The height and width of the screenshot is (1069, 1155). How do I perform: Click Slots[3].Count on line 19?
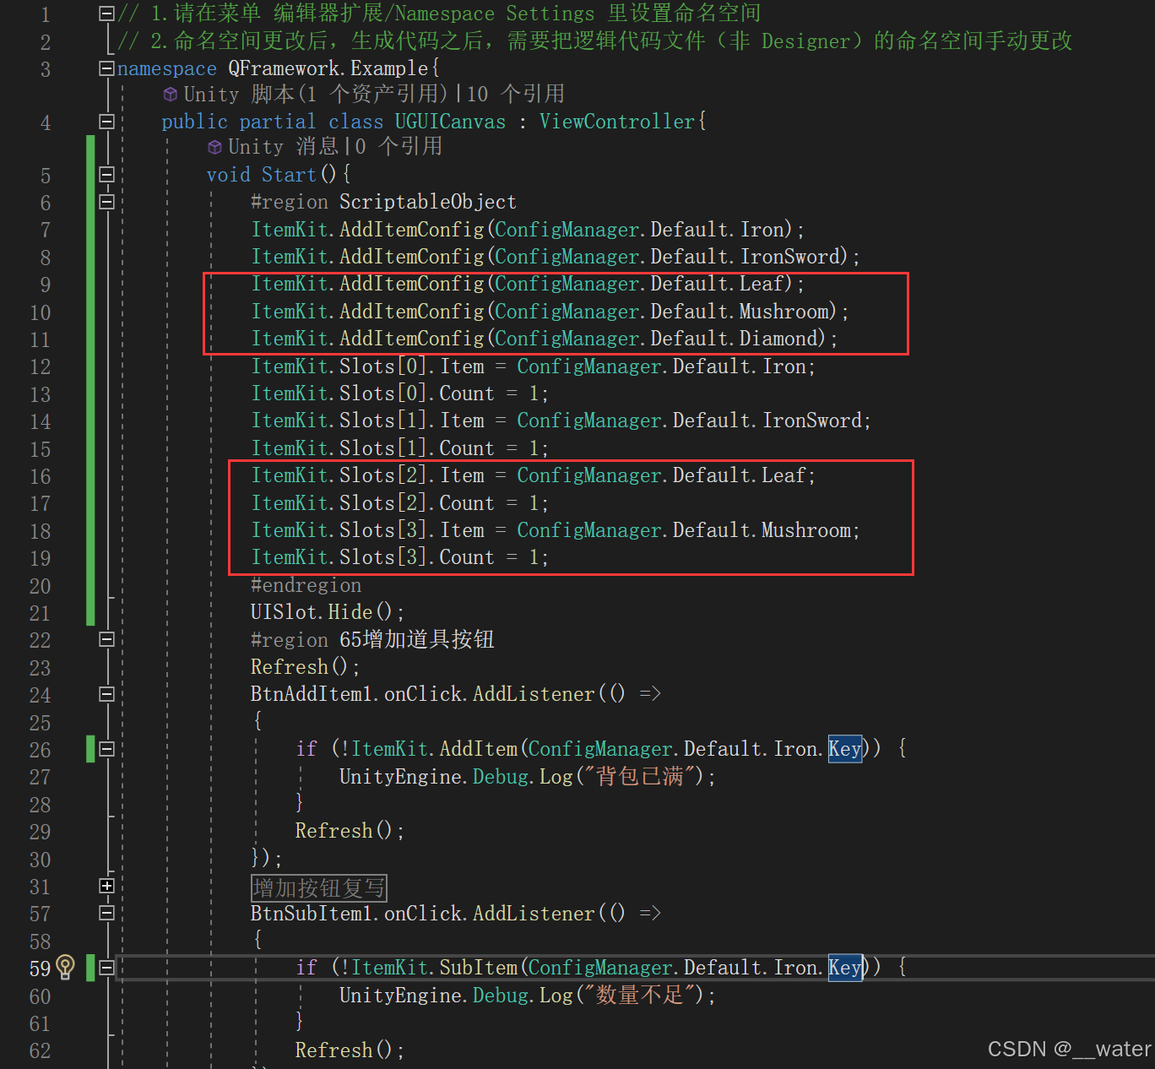click(417, 557)
